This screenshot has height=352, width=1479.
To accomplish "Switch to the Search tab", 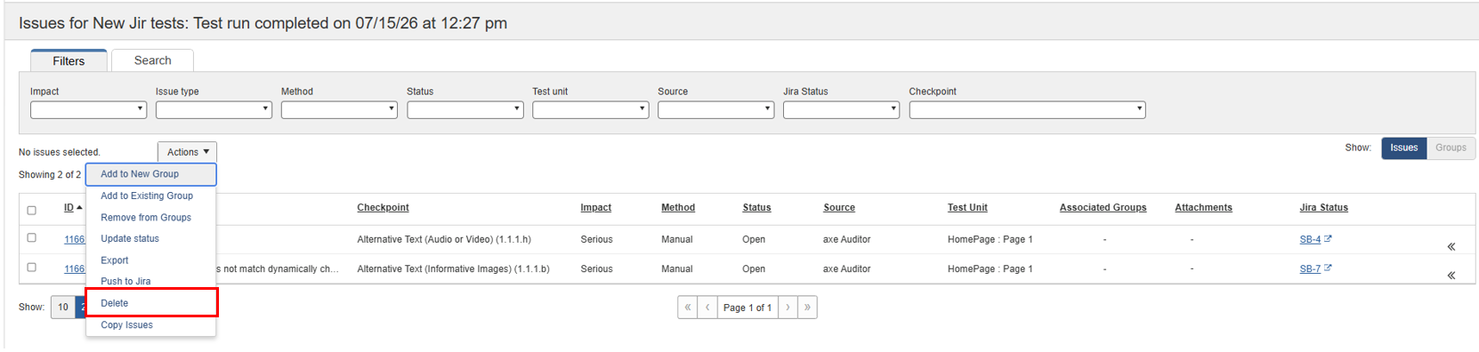I will tap(152, 60).
